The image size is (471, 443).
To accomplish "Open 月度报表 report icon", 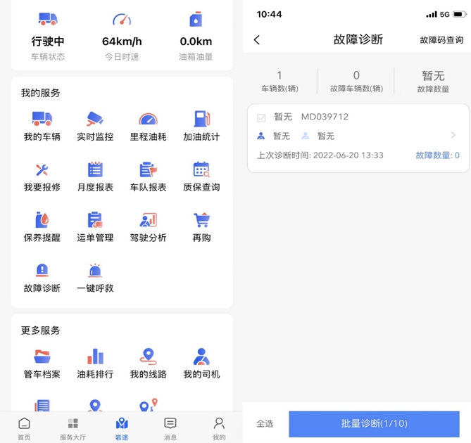I will point(95,169).
